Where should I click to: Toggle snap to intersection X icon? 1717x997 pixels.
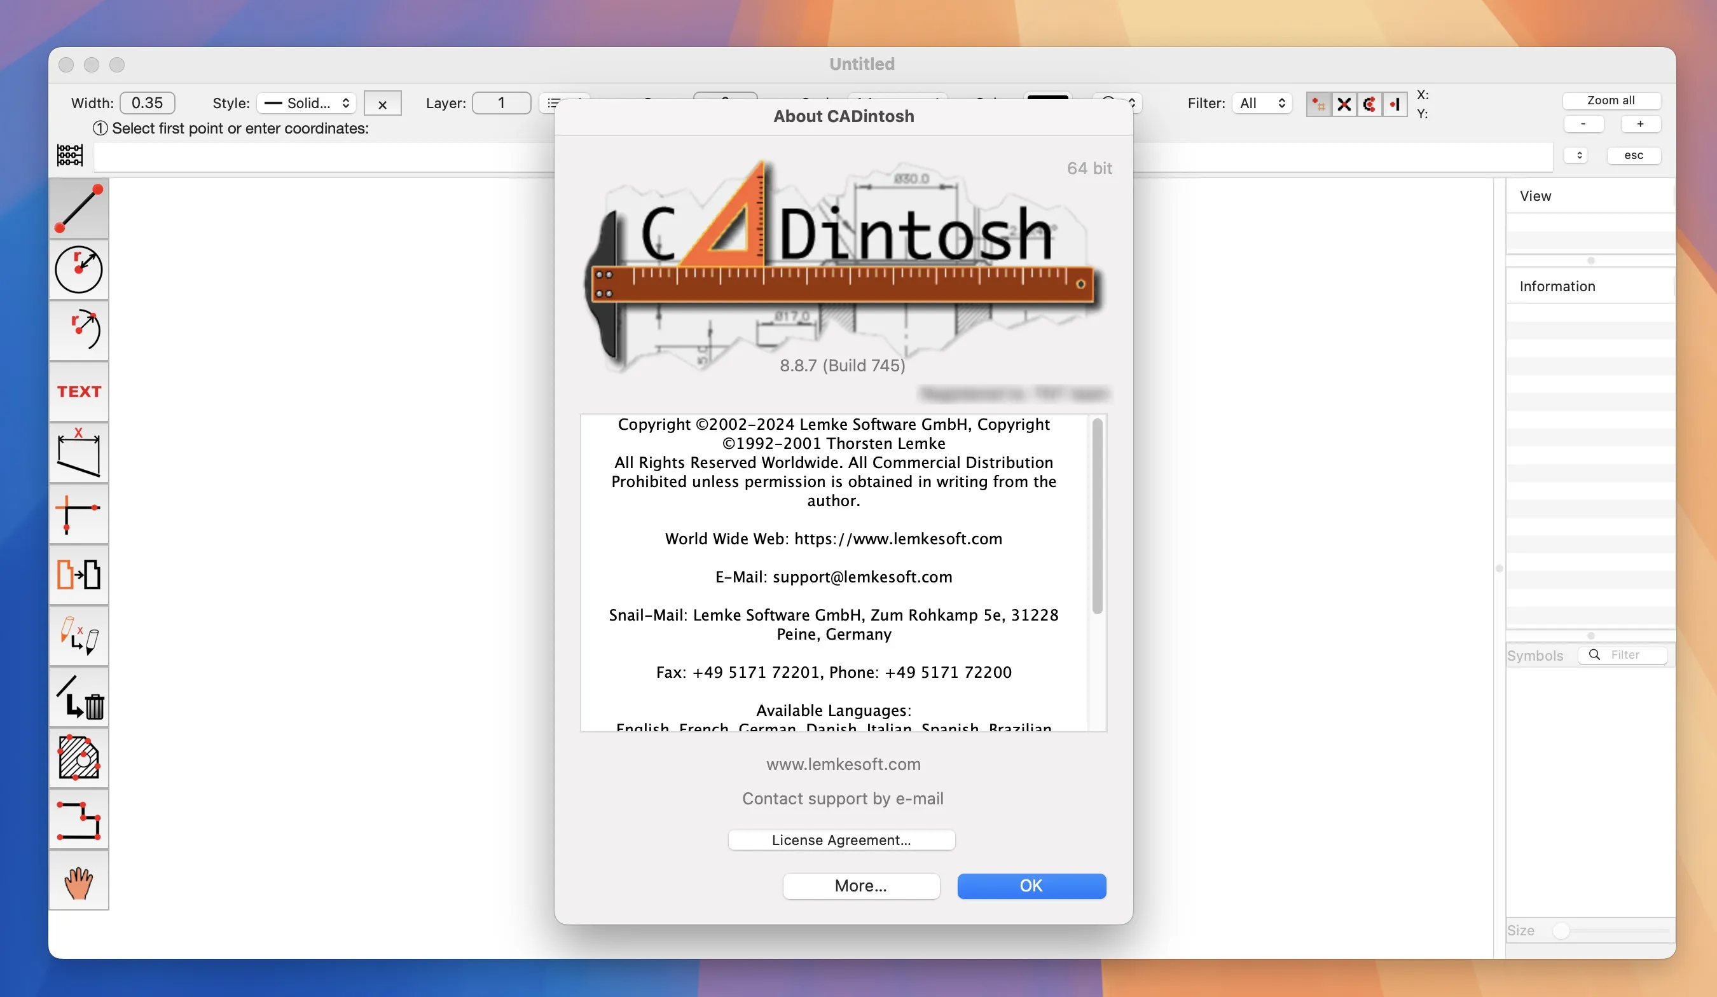click(x=1344, y=104)
